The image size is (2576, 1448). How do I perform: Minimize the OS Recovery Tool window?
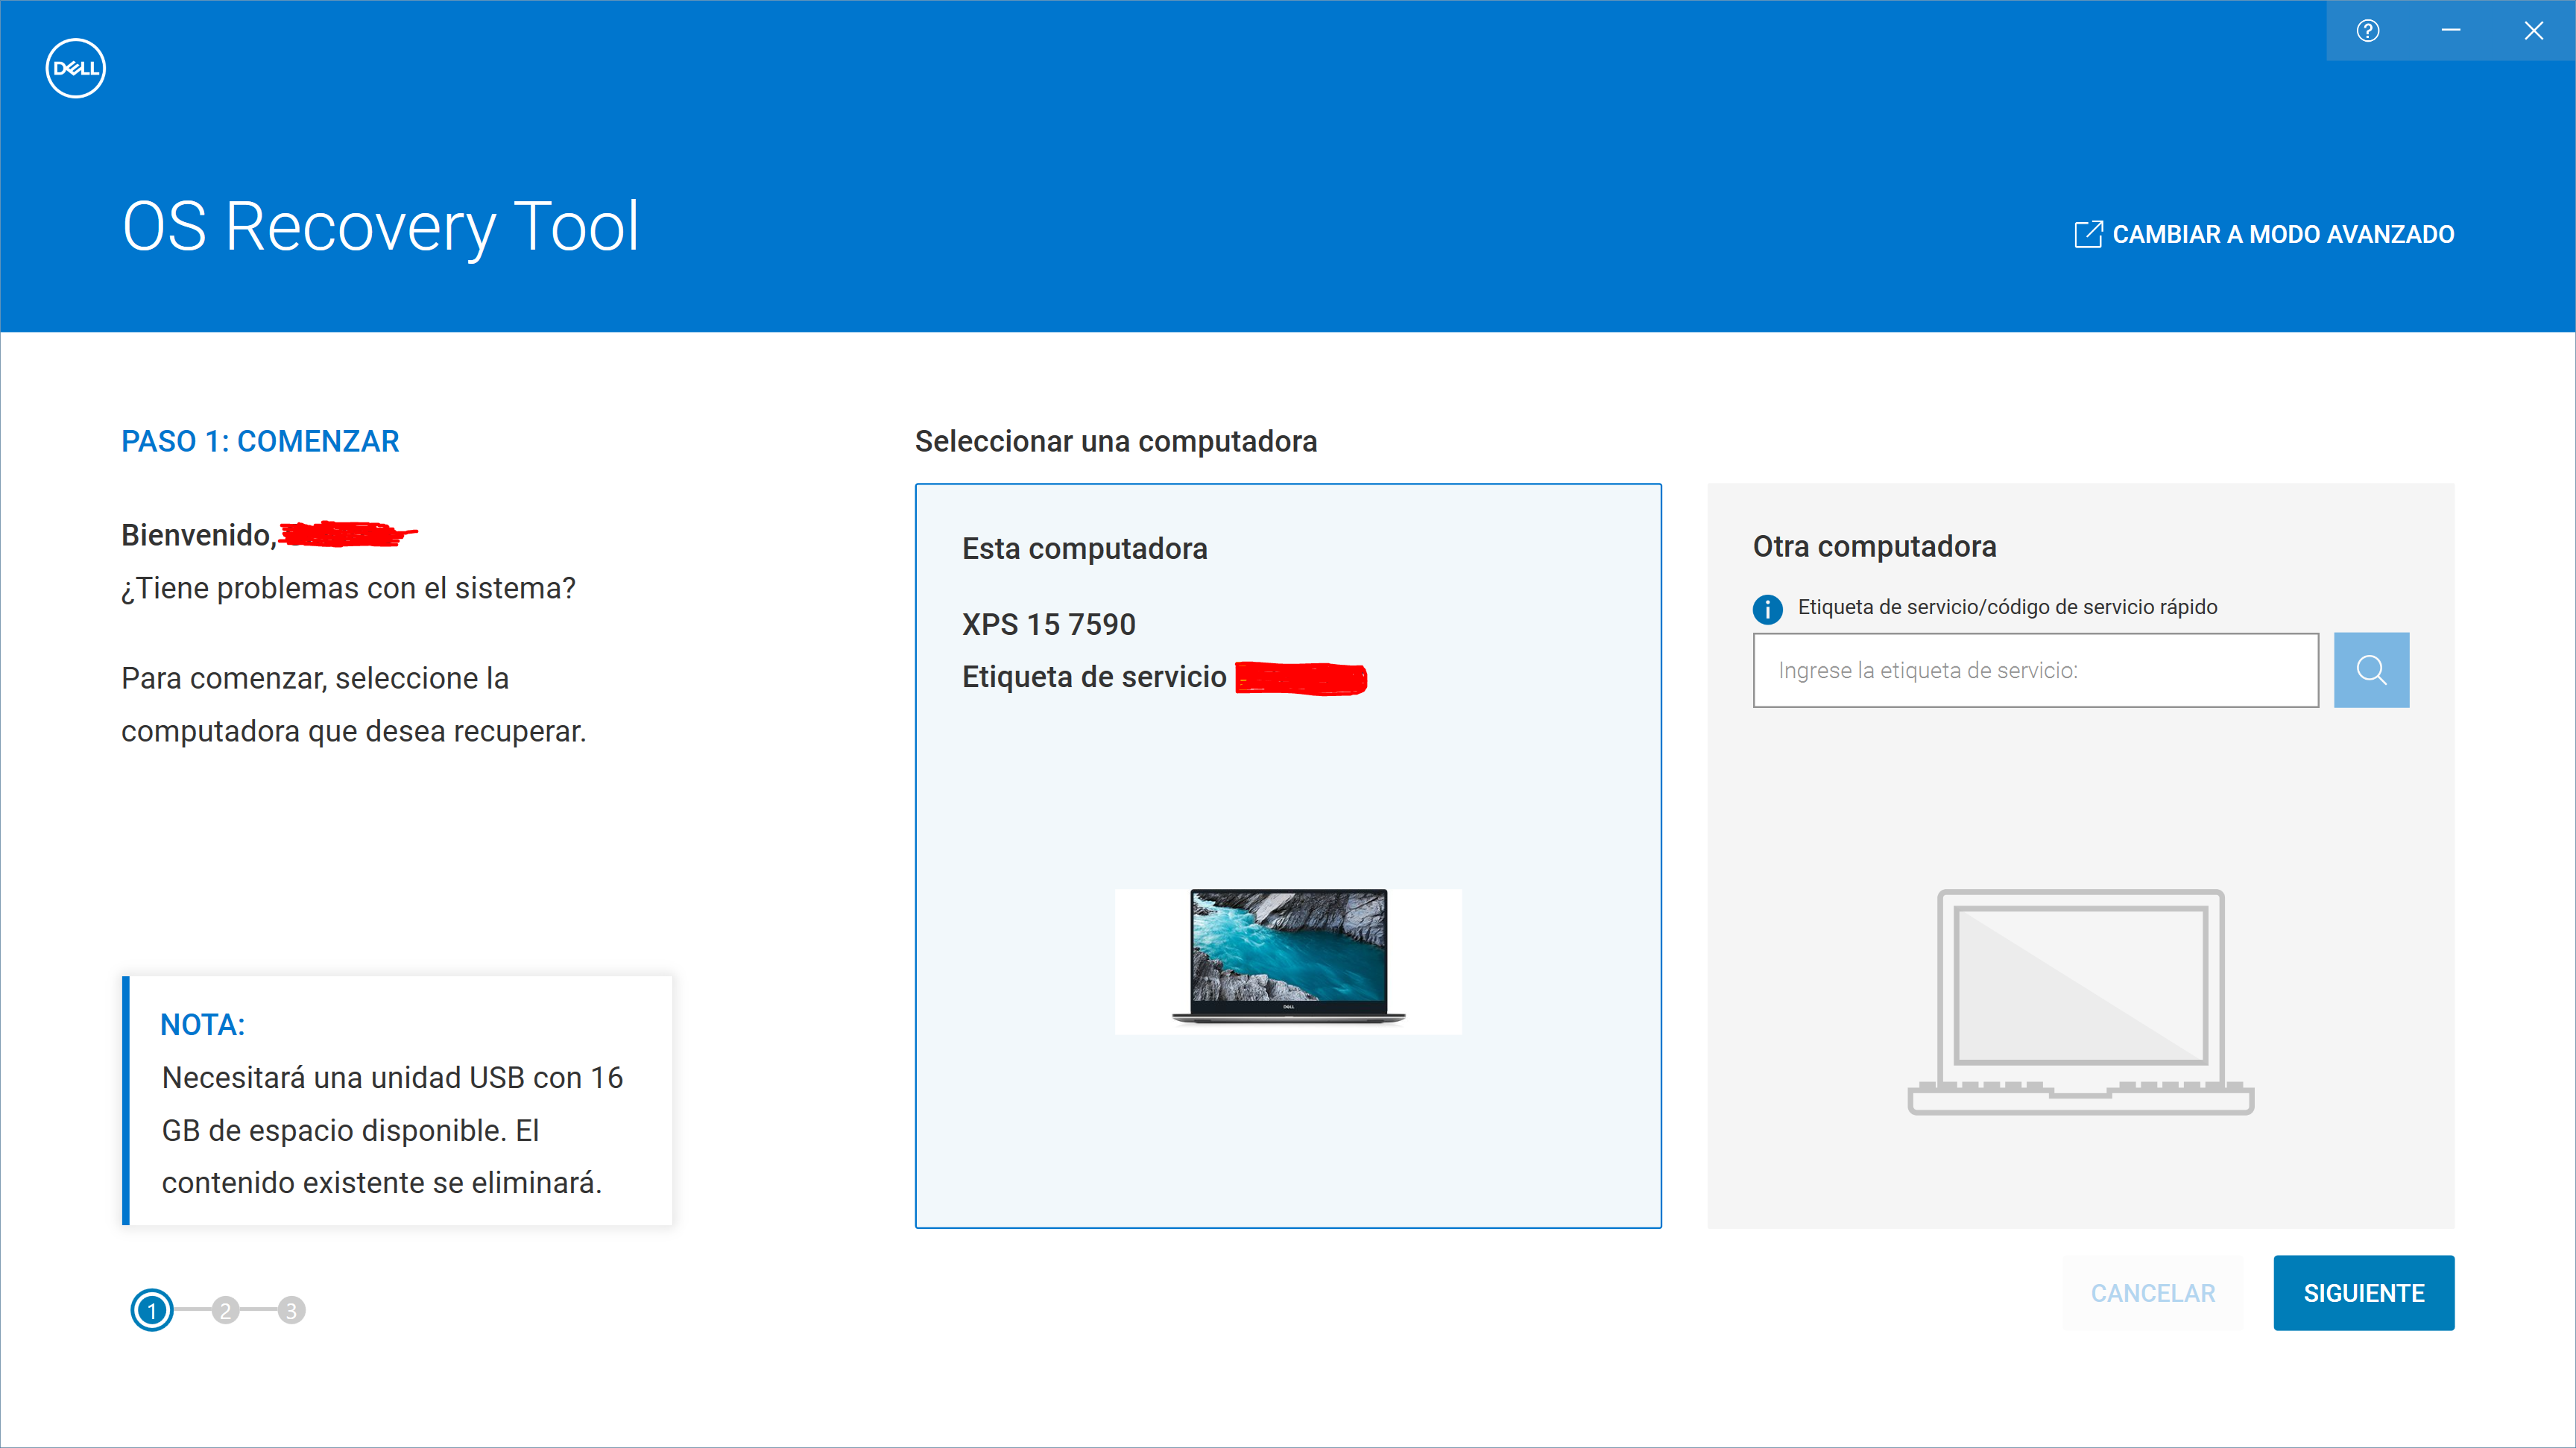point(2450,30)
